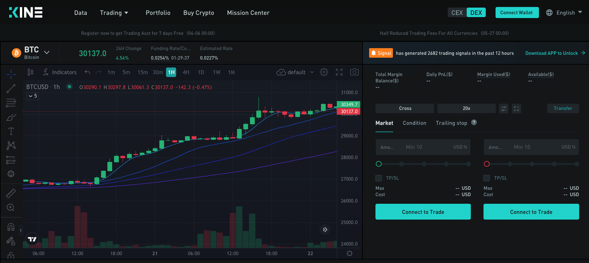This screenshot has height=263, width=589.
Task: Select the text annotation tool
Action: click(x=11, y=131)
